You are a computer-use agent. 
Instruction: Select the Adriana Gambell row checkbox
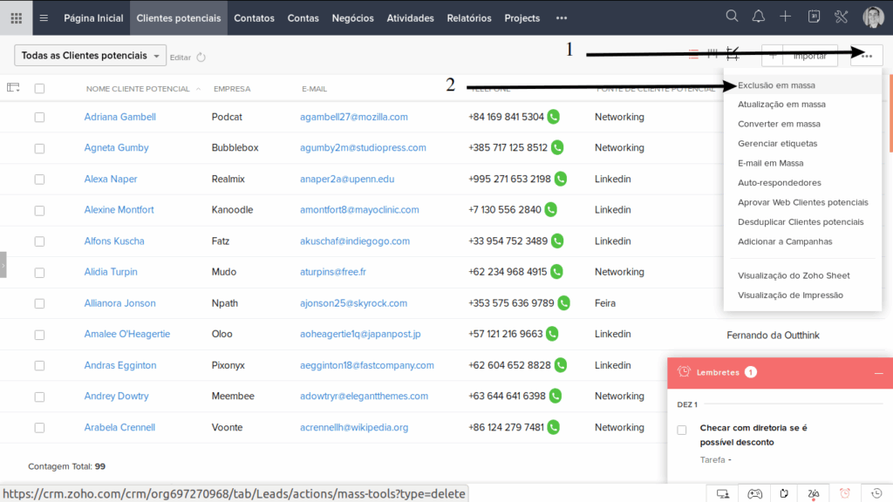pyautogui.click(x=39, y=118)
